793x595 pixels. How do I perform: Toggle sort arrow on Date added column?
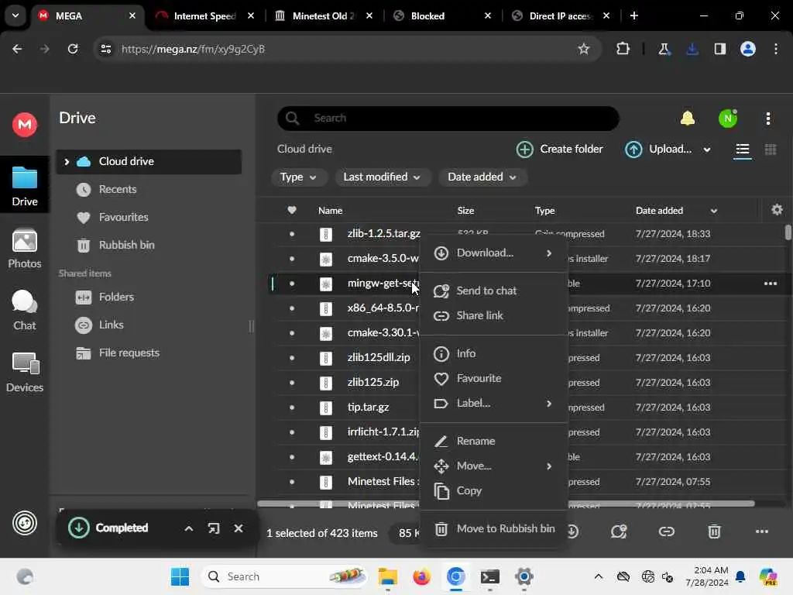tap(713, 211)
